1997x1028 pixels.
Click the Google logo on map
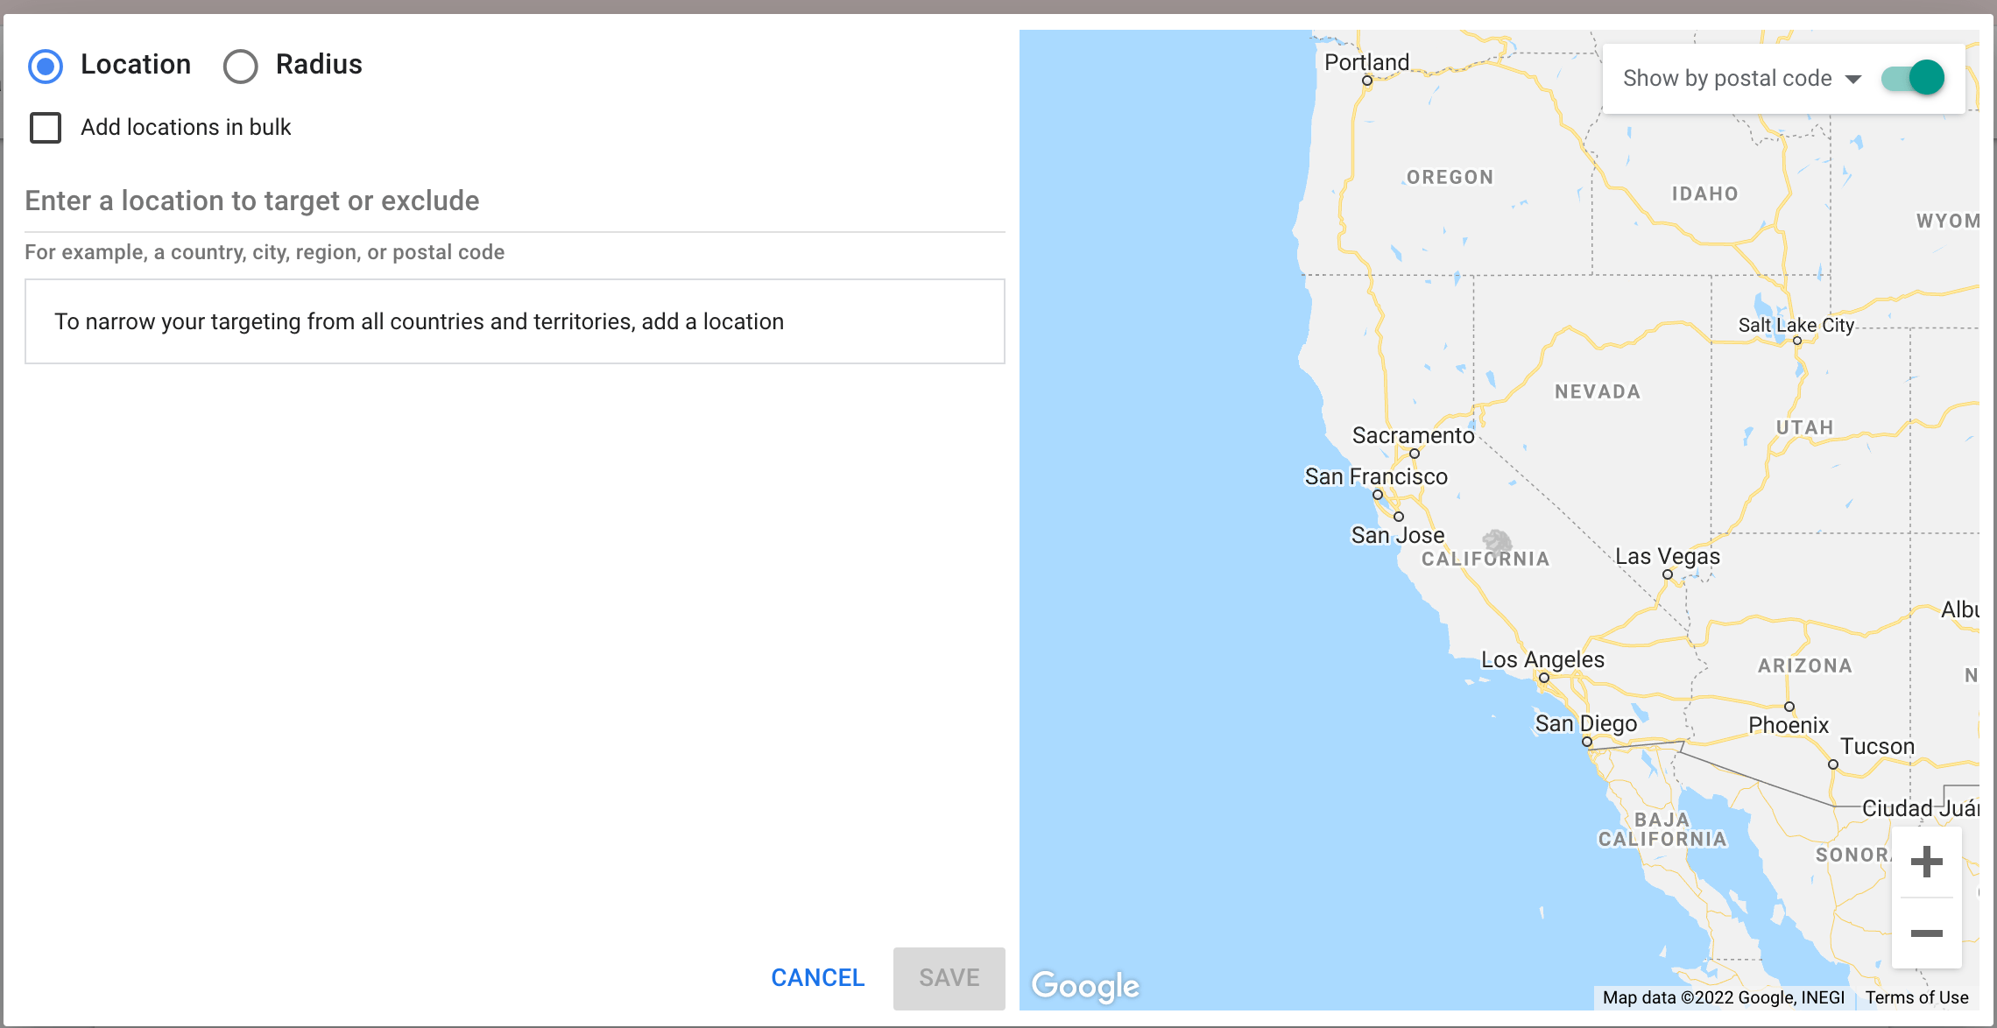(1085, 986)
